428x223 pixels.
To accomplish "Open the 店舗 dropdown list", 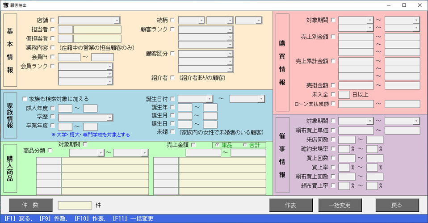I will tap(117, 20).
